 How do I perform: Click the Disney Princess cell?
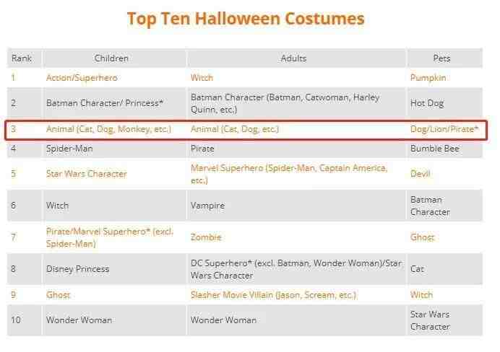(77, 269)
